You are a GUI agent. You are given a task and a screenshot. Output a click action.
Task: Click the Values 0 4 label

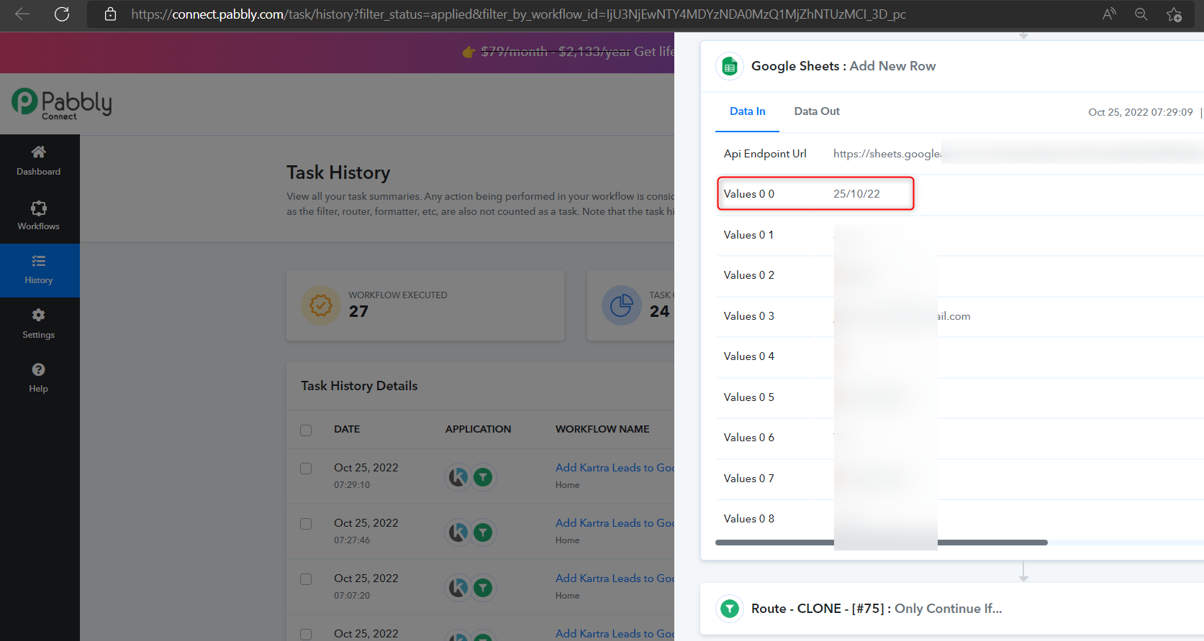749,356
